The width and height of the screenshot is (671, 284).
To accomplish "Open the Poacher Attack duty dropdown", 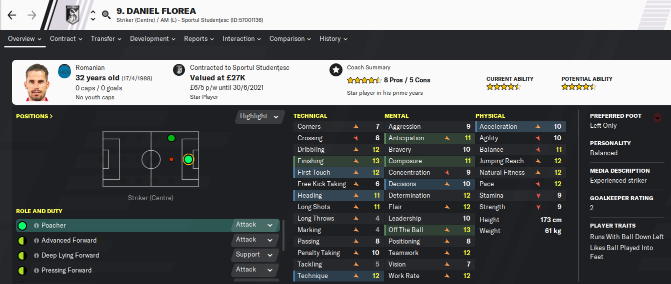I will tap(254, 225).
